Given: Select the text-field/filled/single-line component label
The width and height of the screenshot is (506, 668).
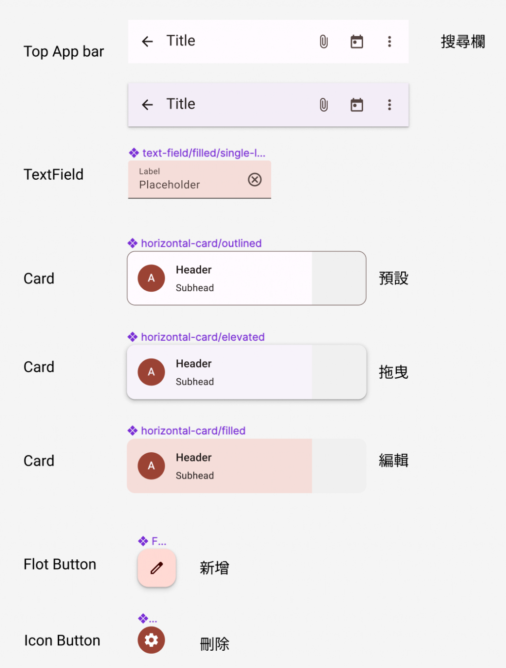Looking at the screenshot, I should click(203, 153).
